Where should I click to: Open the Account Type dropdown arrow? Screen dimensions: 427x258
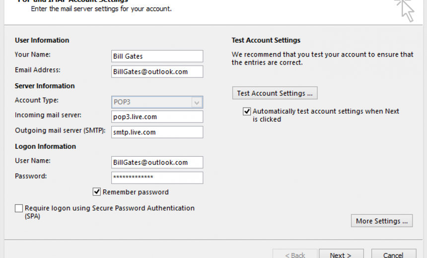197,103
